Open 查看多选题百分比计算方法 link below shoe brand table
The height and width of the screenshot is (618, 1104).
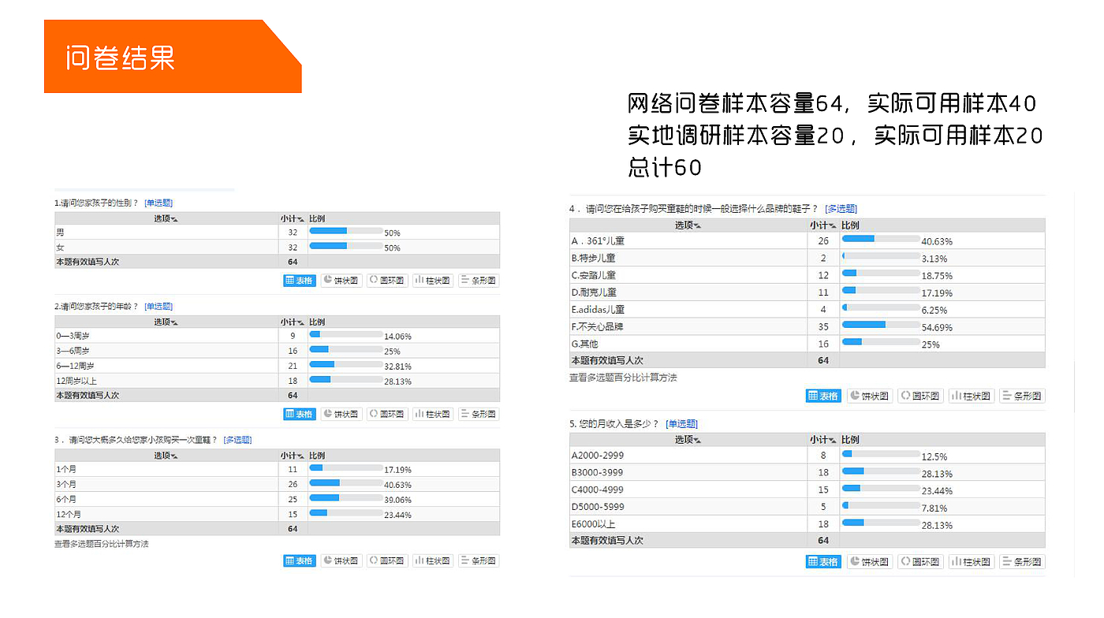click(x=623, y=378)
